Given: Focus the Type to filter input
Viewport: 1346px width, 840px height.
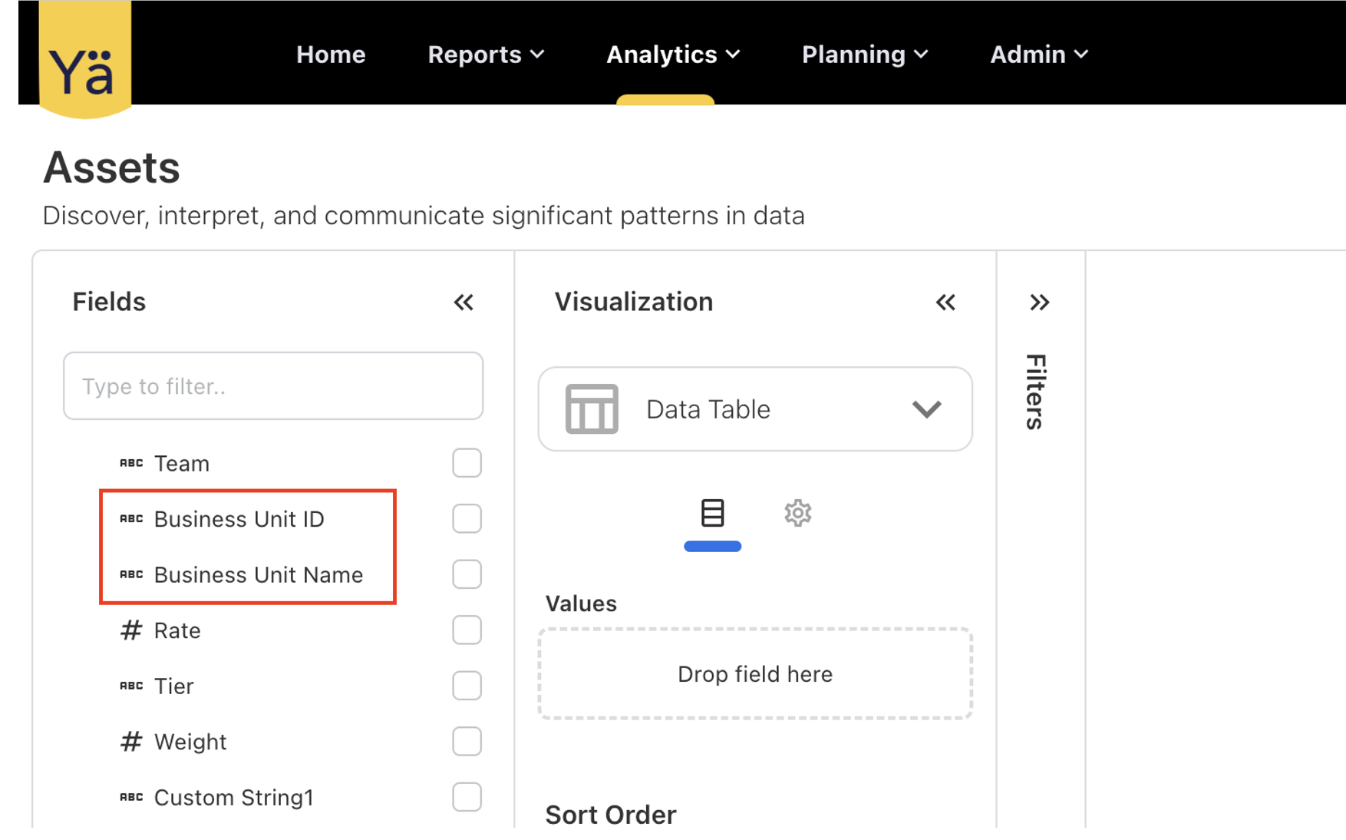Looking at the screenshot, I should (x=273, y=386).
